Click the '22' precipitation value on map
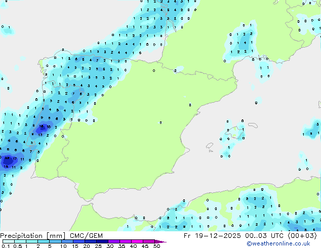 [x=7, y=158]
